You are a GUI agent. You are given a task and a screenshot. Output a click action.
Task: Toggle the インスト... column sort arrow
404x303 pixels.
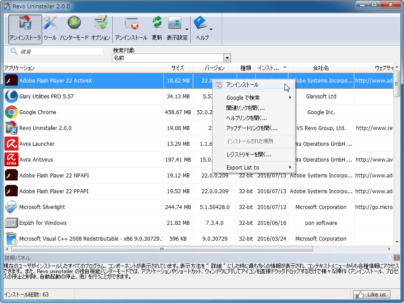click(x=285, y=68)
